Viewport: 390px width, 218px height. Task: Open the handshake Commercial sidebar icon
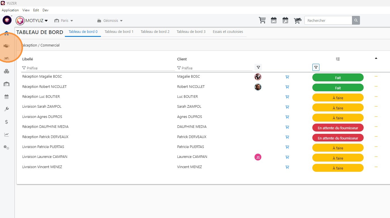6,46
